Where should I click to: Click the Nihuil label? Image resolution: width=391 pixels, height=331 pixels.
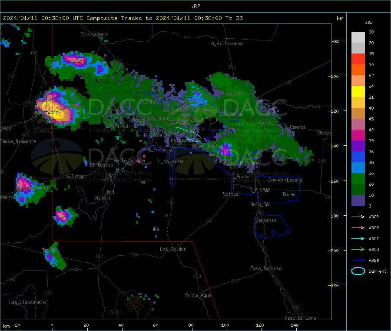(103, 198)
